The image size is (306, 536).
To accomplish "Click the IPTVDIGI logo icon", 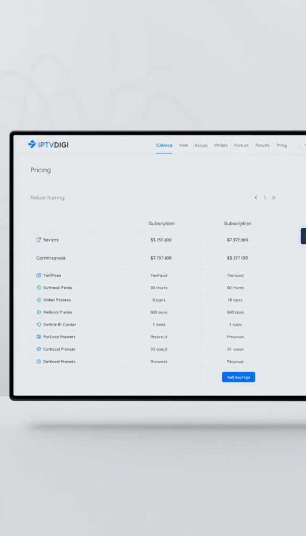I will [32, 144].
